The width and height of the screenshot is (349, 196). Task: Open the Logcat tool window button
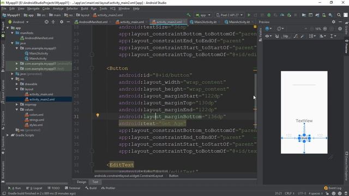coord(34,188)
